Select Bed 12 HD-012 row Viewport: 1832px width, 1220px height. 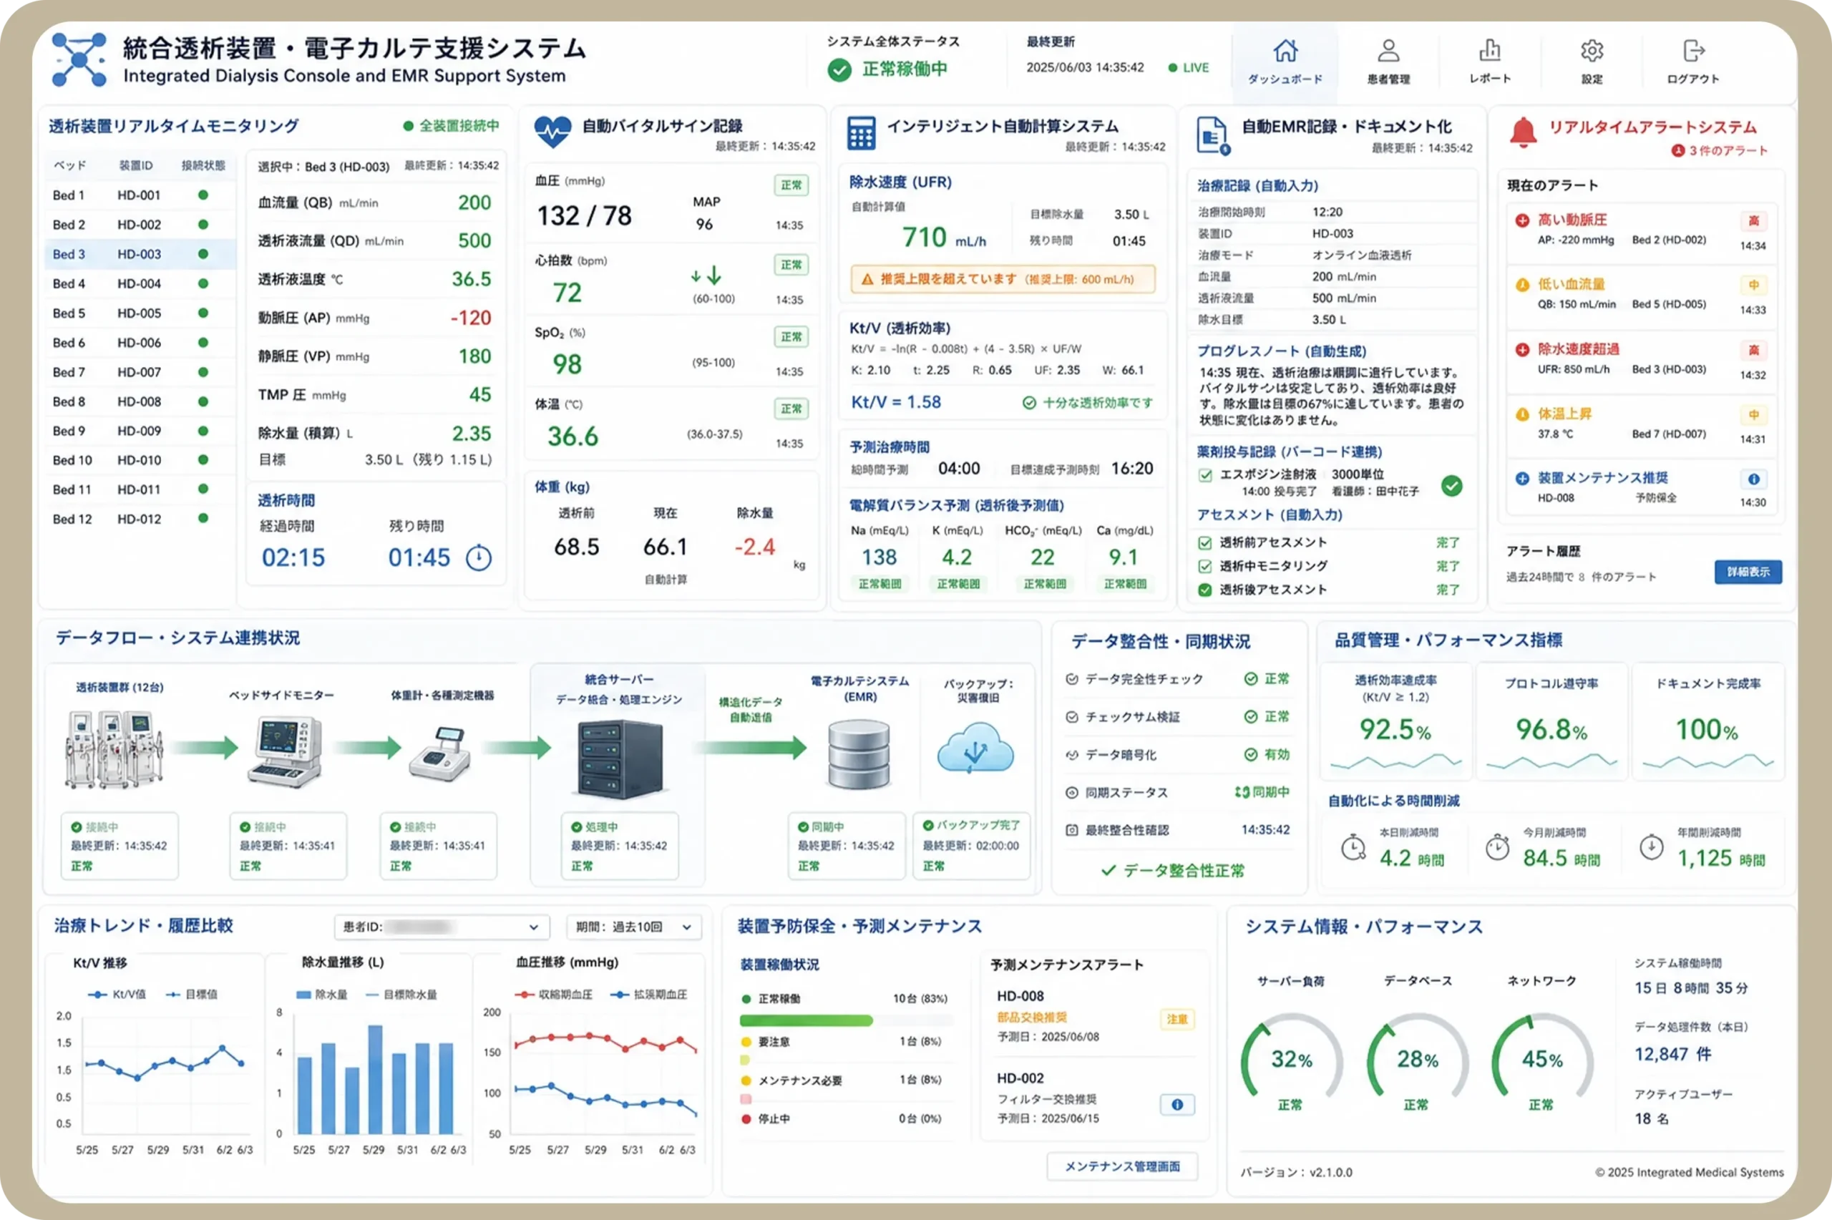(x=140, y=519)
